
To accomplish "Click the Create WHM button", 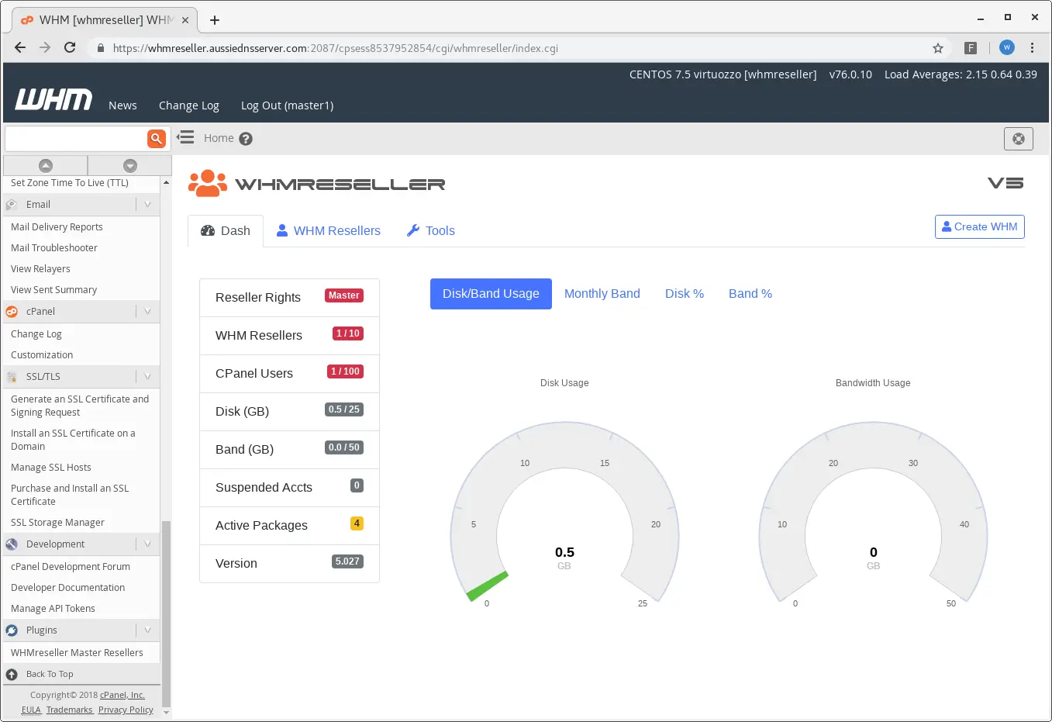I will click(980, 227).
